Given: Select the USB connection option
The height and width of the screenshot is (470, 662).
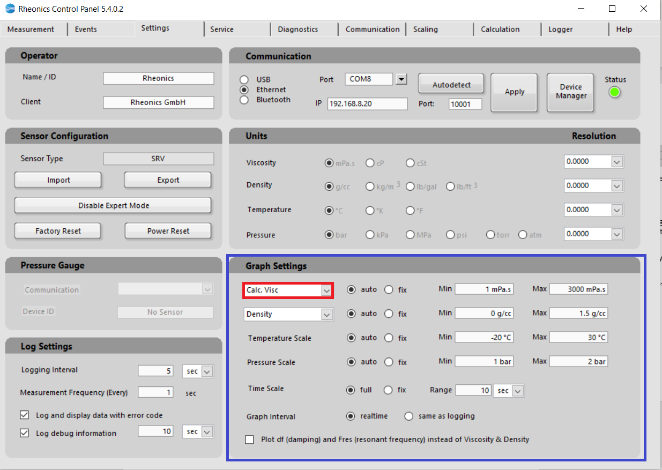Looking at the screenshot, I should click(x=244, y=79).
